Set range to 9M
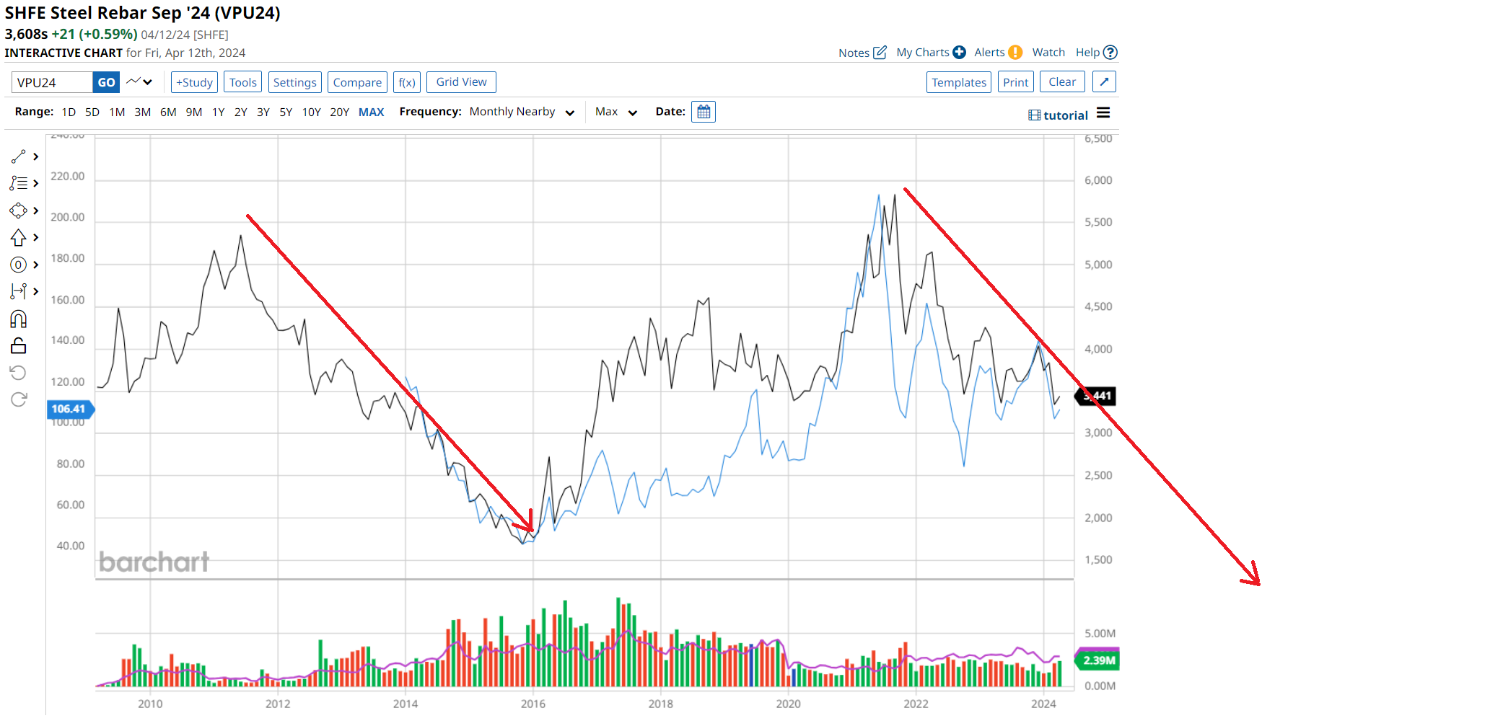Screen dimensions: 1503x726 click(x=194, y=112)
